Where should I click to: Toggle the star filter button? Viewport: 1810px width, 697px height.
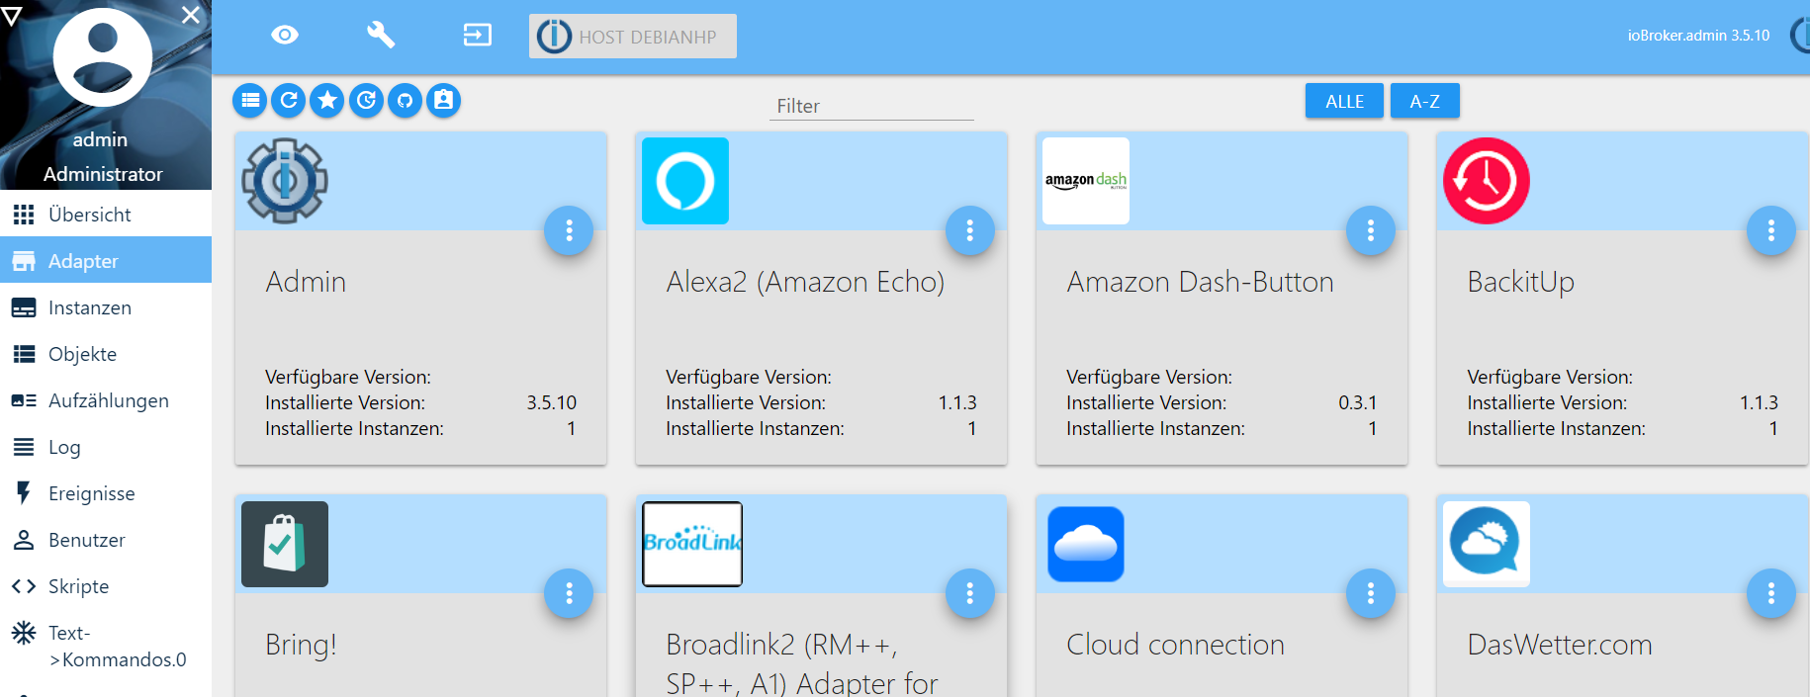pyautogui.click(x=327, y=100)
